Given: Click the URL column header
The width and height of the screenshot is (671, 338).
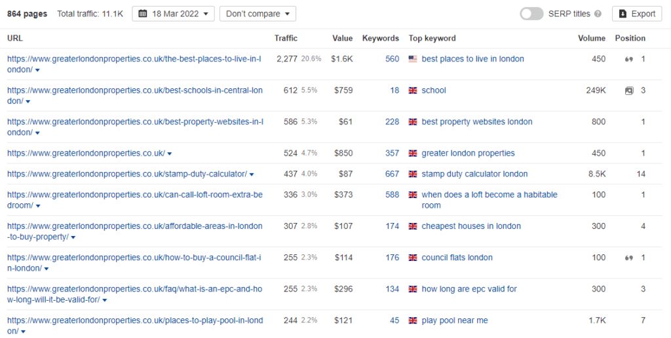Looking at the screenshot, I should point(15,38).
